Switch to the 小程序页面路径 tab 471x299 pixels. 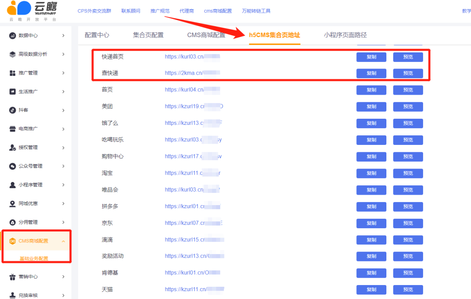tap(345, 35)
